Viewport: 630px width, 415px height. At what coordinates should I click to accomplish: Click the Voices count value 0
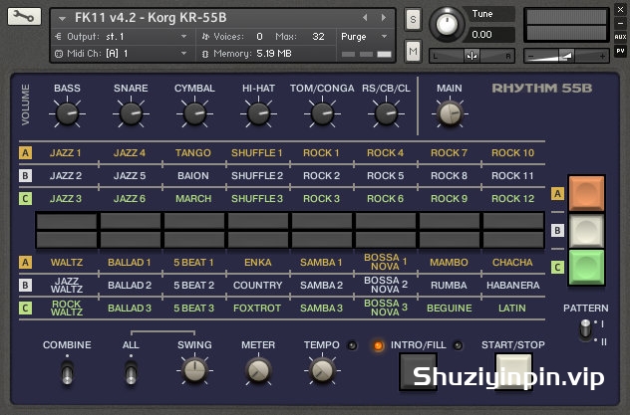[x=259, y=37]
